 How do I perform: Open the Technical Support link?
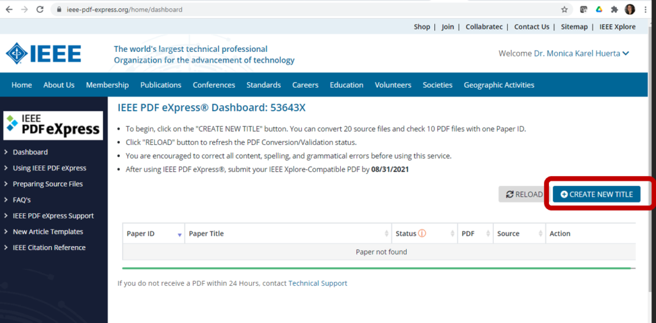tap(318, 283)
